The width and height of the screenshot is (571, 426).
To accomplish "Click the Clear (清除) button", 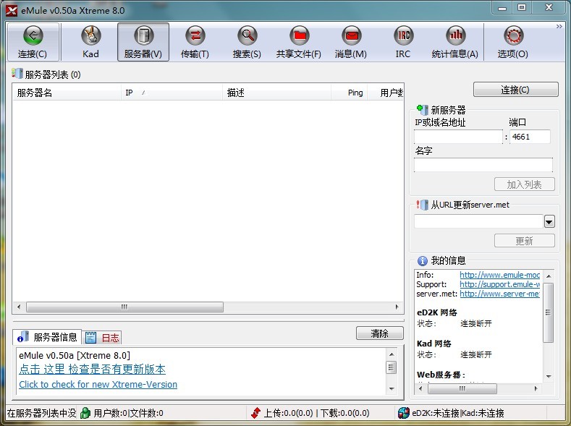I will tap(380, 333).
